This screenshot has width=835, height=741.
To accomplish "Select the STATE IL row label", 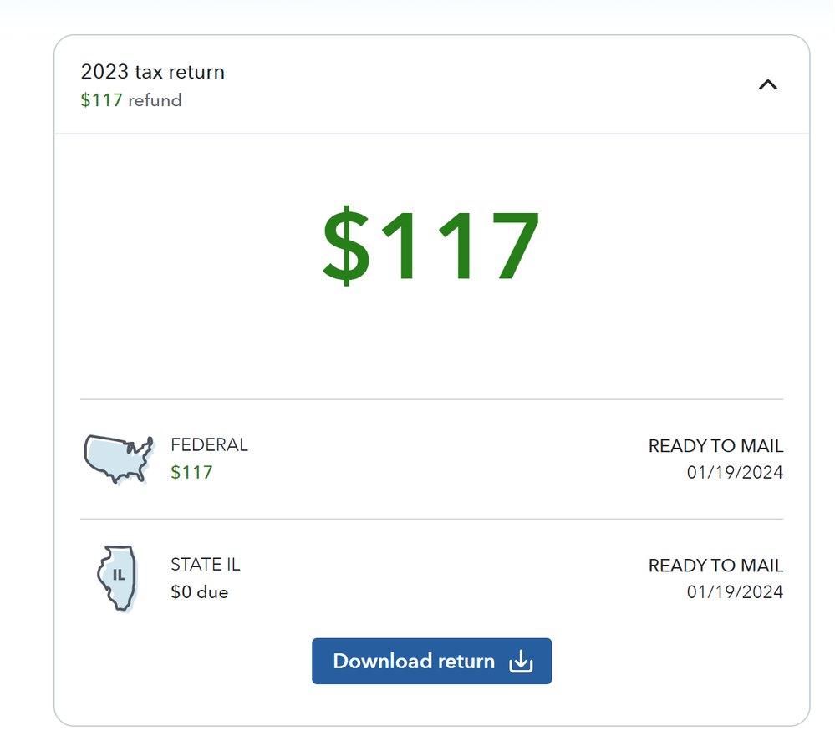I will click(205, 565).
